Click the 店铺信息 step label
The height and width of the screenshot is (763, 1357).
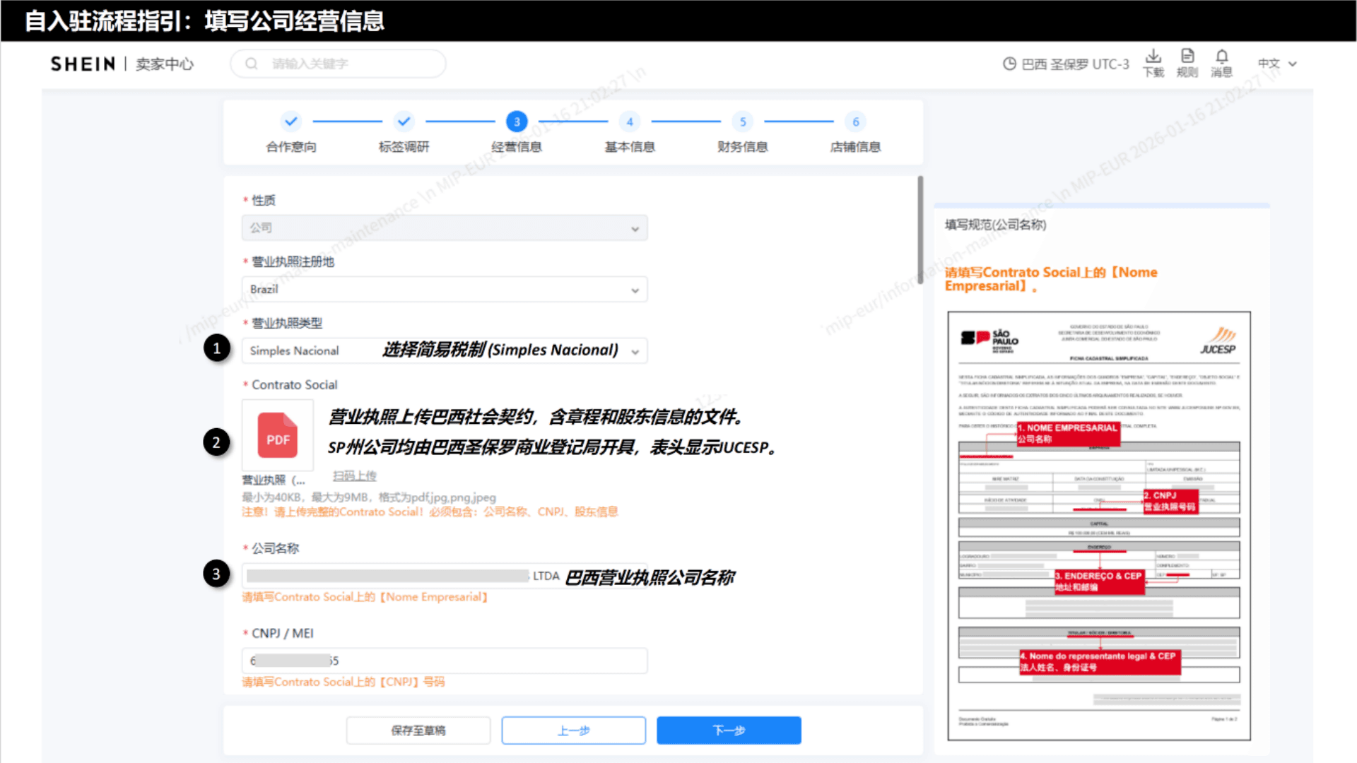click(856, 147)
